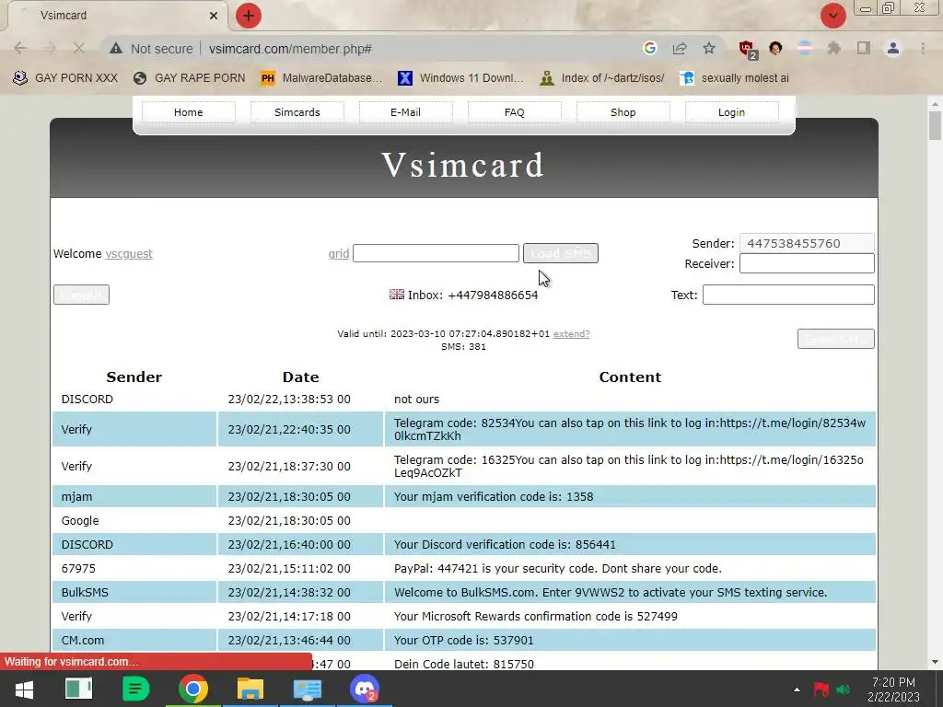The image size is (943, 707).
Task: Open the green notes app in taskbar
Action: pyautogui.click(x=136, y=689)
